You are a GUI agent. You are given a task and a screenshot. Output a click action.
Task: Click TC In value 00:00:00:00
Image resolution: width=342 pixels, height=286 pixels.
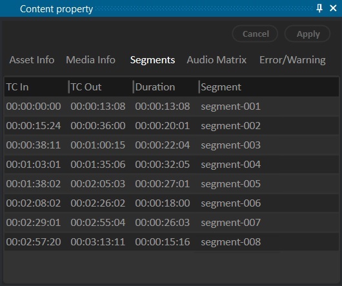click(x=34, y=107)
